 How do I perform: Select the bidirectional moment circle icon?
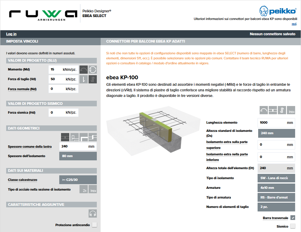[x=93, y=70]
